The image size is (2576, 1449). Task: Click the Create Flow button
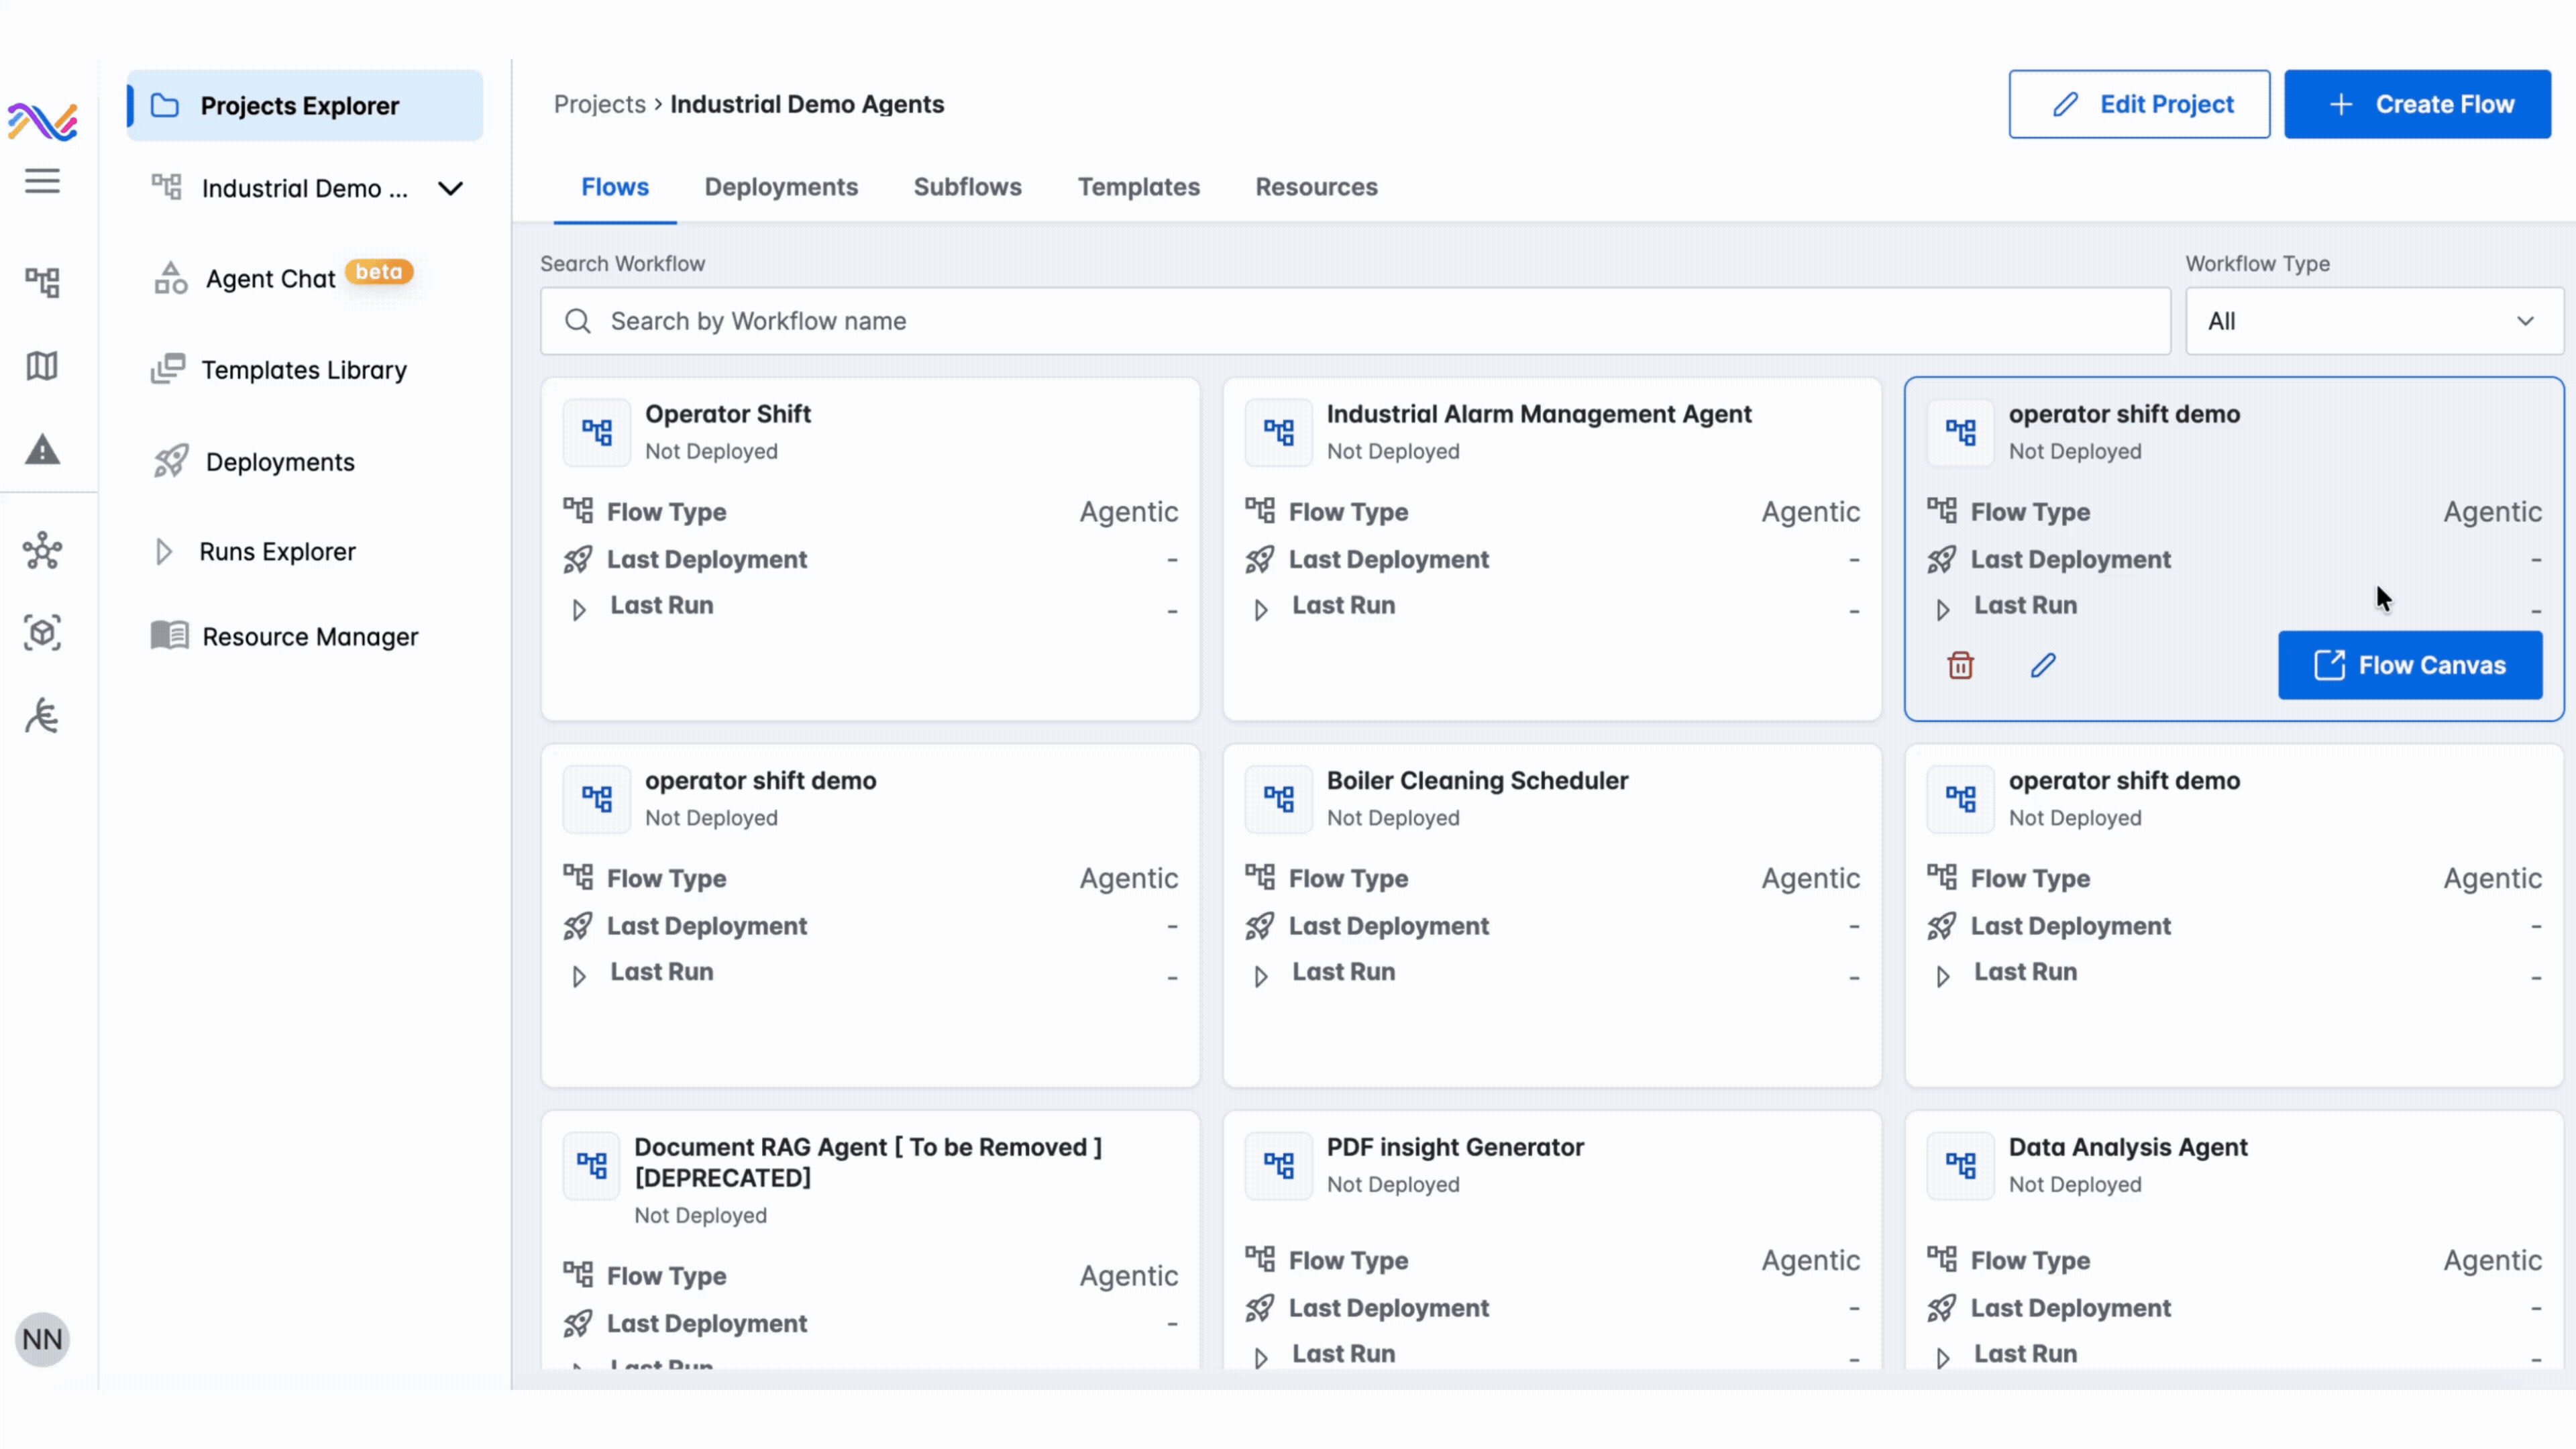coord(2416,104)
